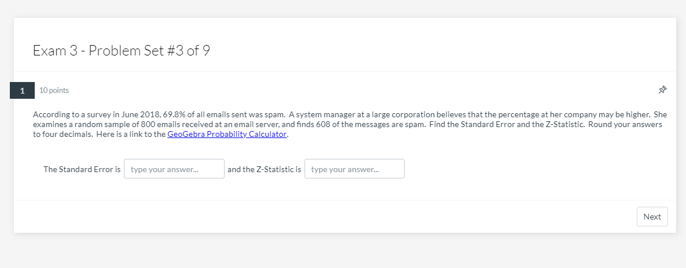
Task: Click the 'and the Z-Statistic is' label
Action: (264, 169)
